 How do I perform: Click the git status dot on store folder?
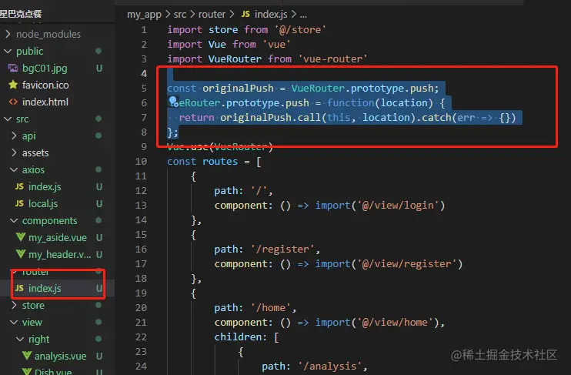pyautogui.click(x=99, y=305)
